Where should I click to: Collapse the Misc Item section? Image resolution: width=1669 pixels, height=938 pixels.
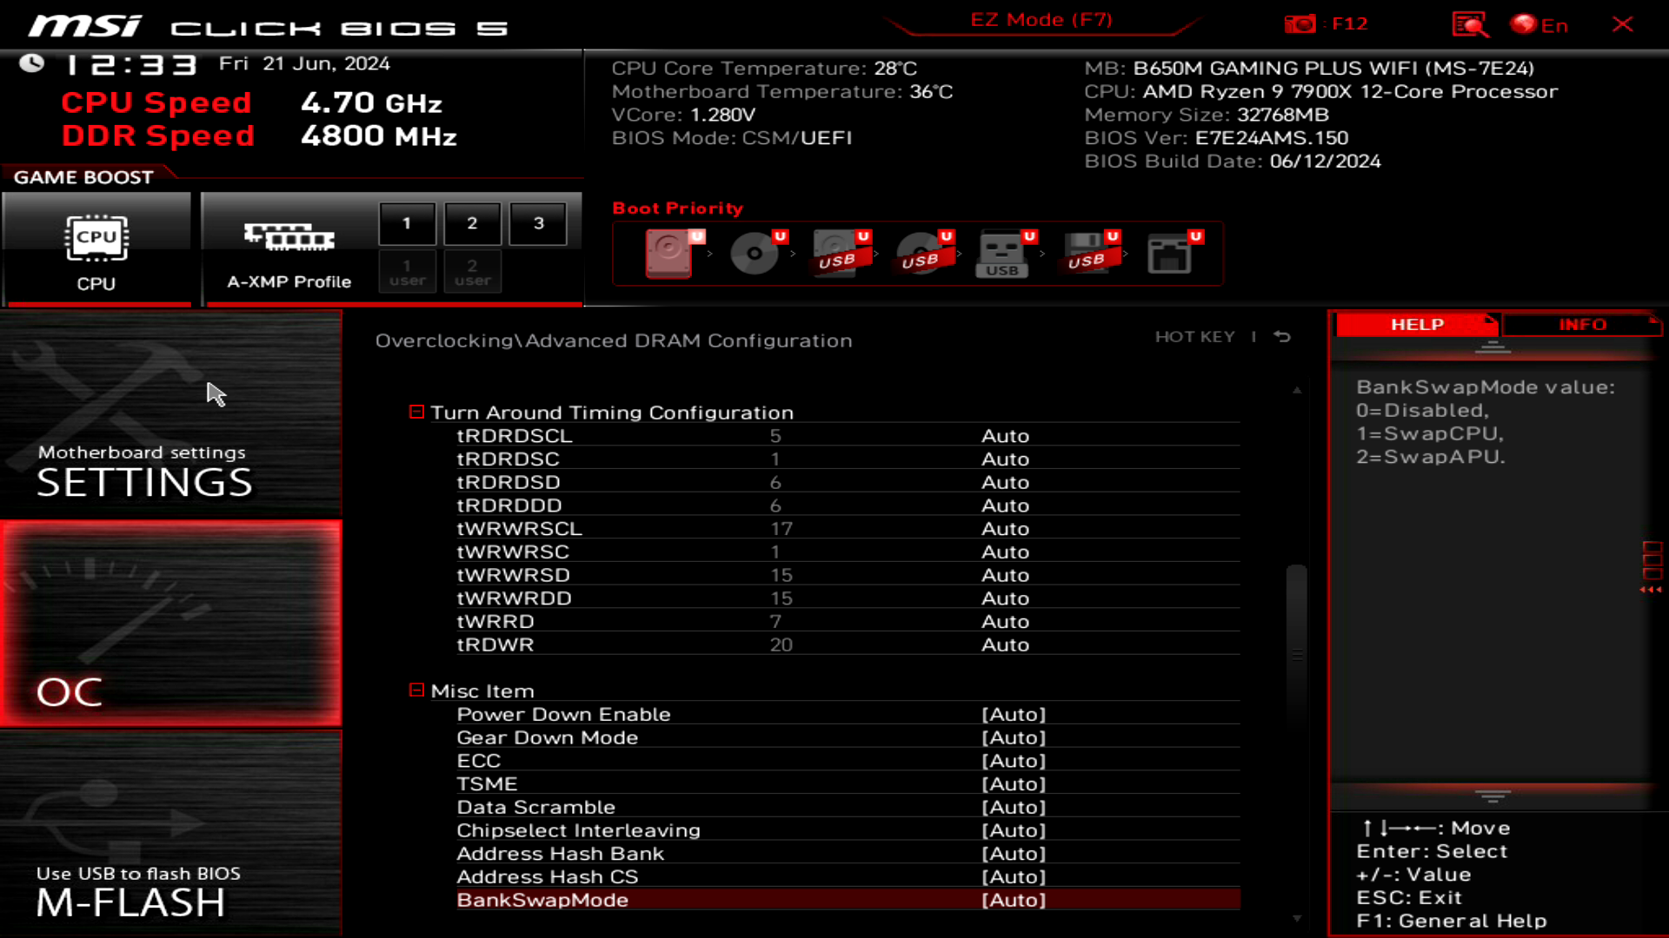[x=416, y=690]
